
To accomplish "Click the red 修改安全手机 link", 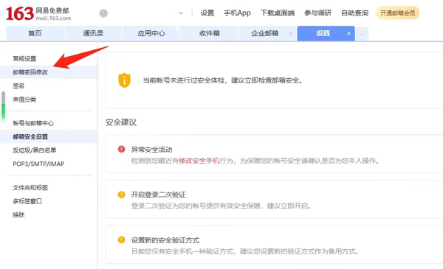I will click(x=199, y=161).
